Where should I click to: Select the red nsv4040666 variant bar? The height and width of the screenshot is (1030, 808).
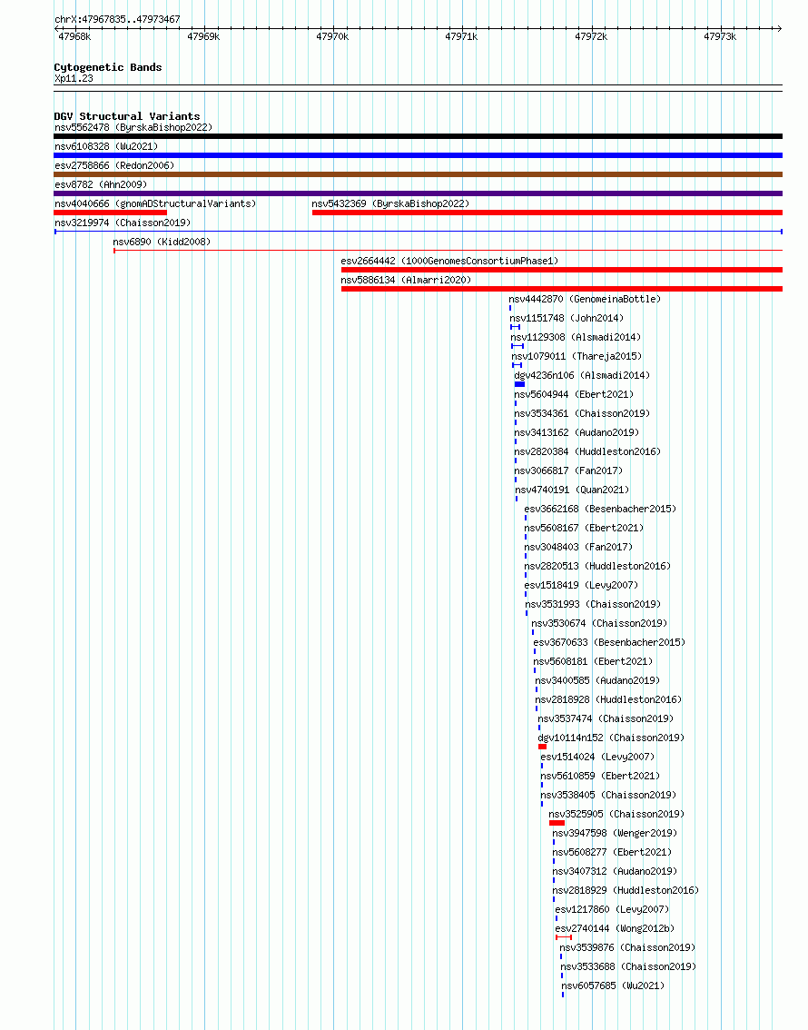point(110,213)
